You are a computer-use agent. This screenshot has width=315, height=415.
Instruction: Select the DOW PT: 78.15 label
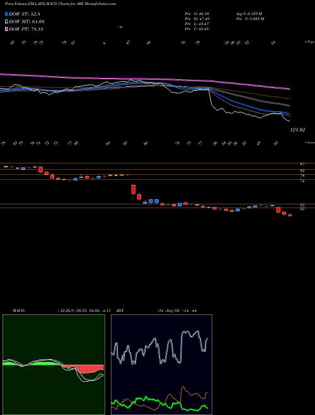[x=26, y=29]
